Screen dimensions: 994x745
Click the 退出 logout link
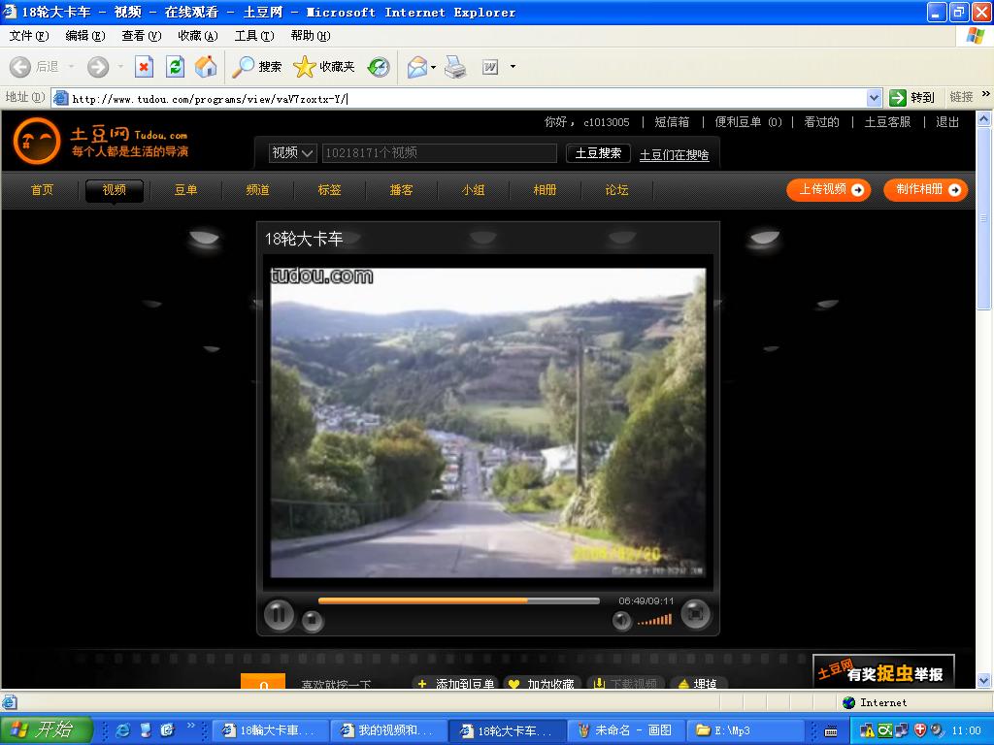tap(947, 122)
